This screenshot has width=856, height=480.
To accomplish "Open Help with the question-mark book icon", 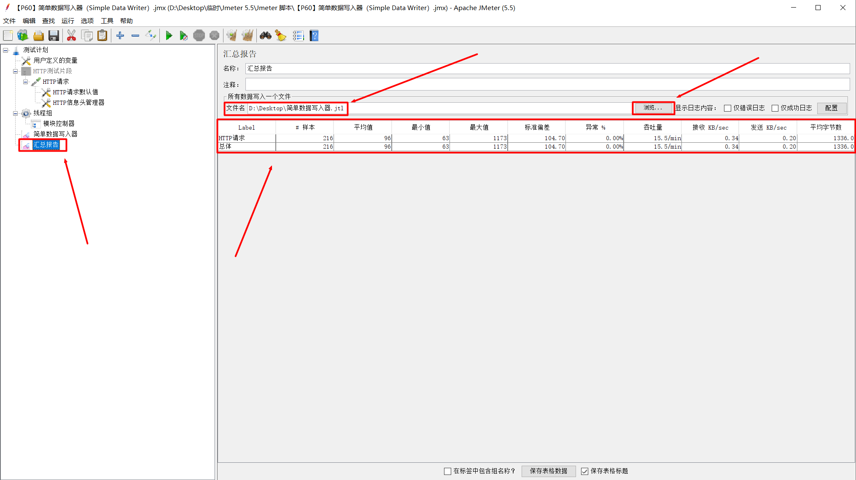I will [314, 36].
